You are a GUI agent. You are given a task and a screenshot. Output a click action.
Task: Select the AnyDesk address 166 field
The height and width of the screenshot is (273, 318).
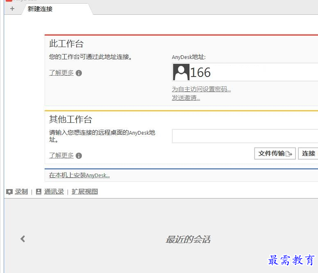pos(245,72)
